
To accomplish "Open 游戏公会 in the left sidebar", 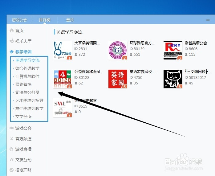I will pos(23,128).
